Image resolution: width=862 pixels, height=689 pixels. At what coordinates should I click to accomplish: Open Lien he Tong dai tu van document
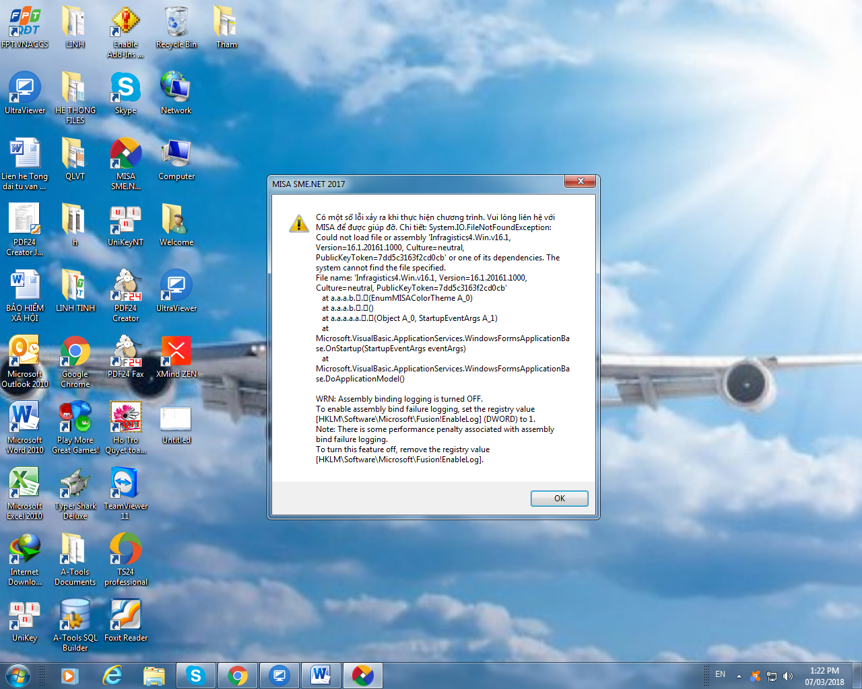(25, 164)
